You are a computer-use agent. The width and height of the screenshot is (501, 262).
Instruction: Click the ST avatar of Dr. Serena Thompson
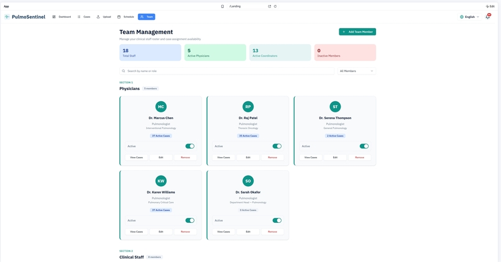coord(335,107)
